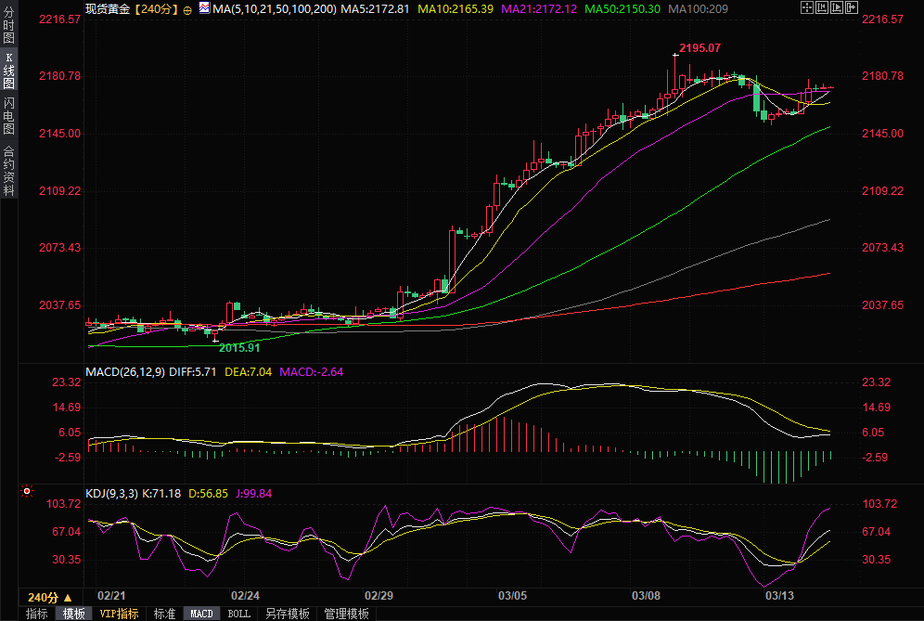Choose the 标准 template
The height and width of the screenshot is (621, 924).
click(164, 614)
